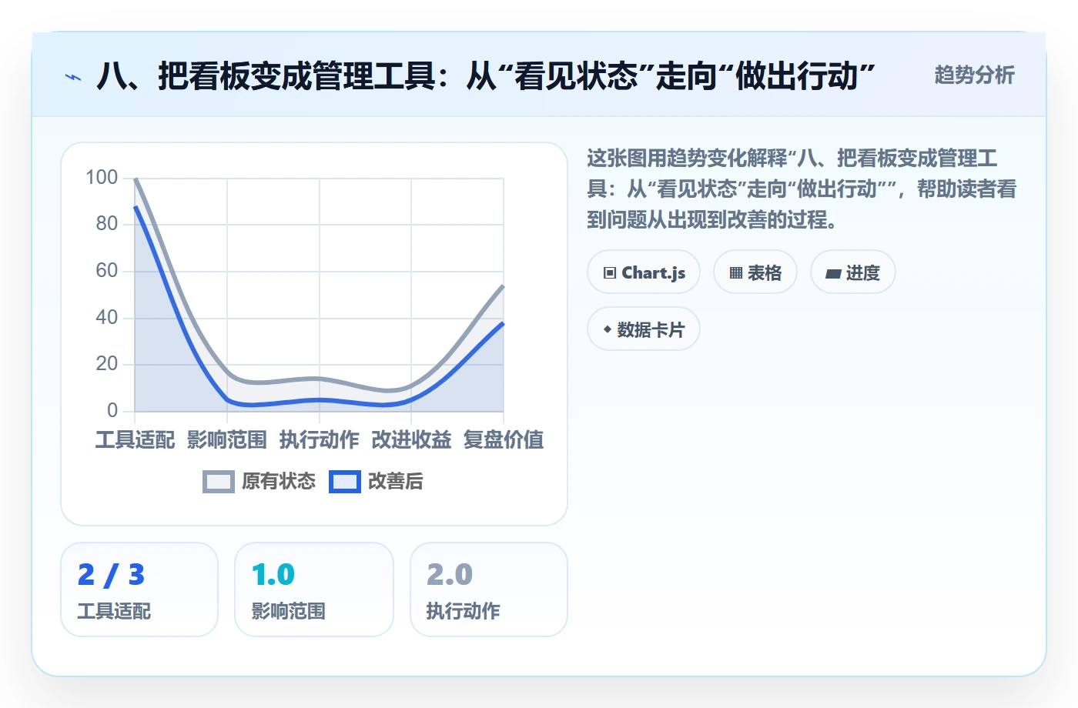
Task: Click the 表格 table grid icon
Action: 736,273
